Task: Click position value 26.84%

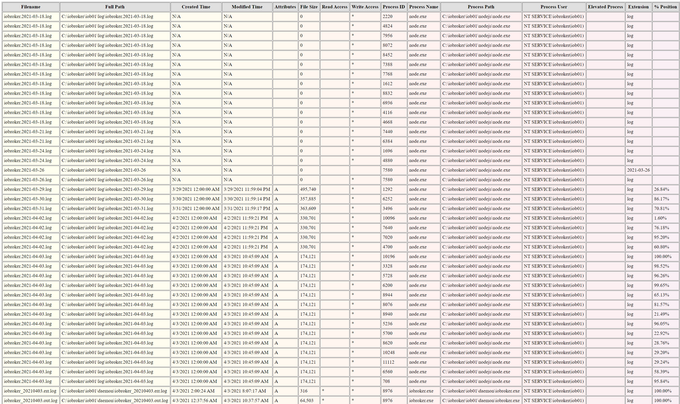Action: pos(665,189)
